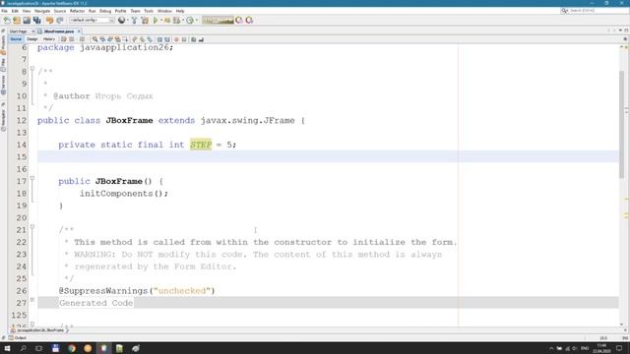630x354 pixels.
Task: Select the JBoxFrame.java editor tab
Action: click(x=59, y=31)
